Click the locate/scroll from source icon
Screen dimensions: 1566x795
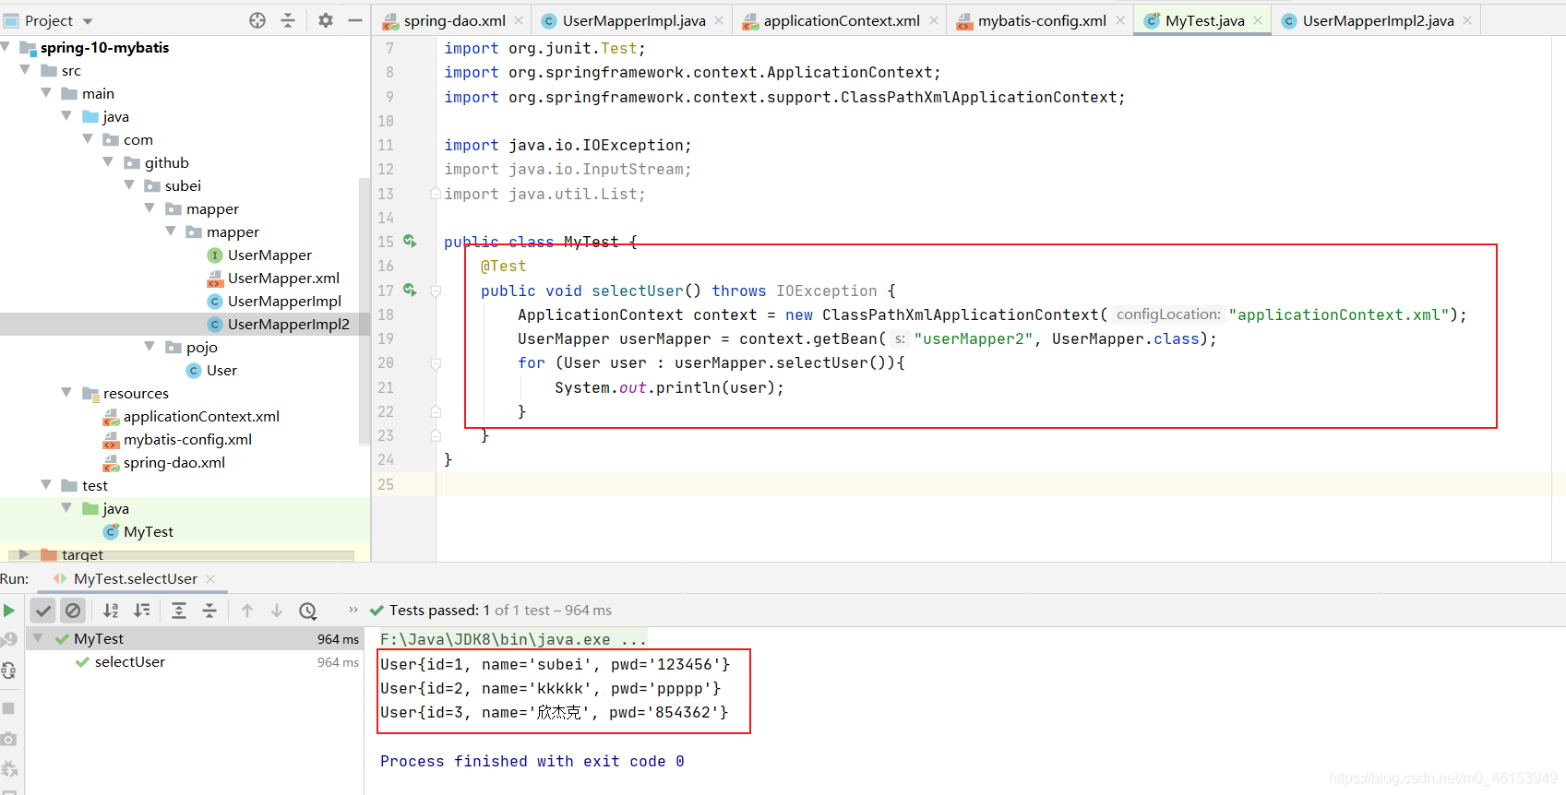click(257, 20)
